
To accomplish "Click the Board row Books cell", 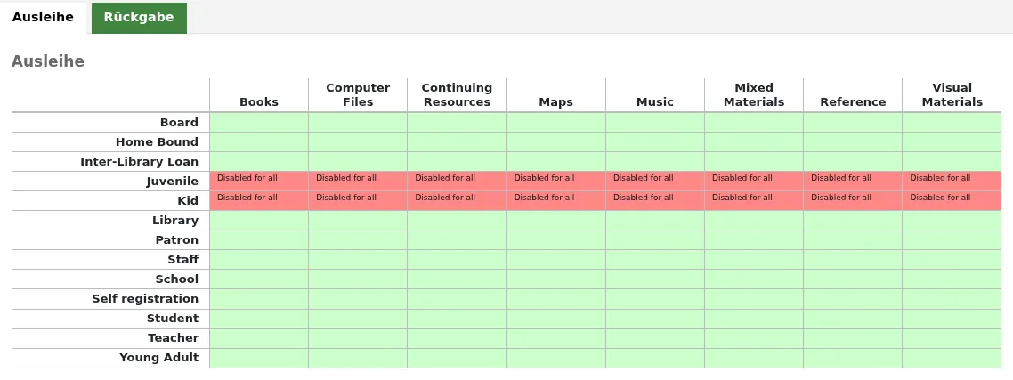I will pos(259,122).
